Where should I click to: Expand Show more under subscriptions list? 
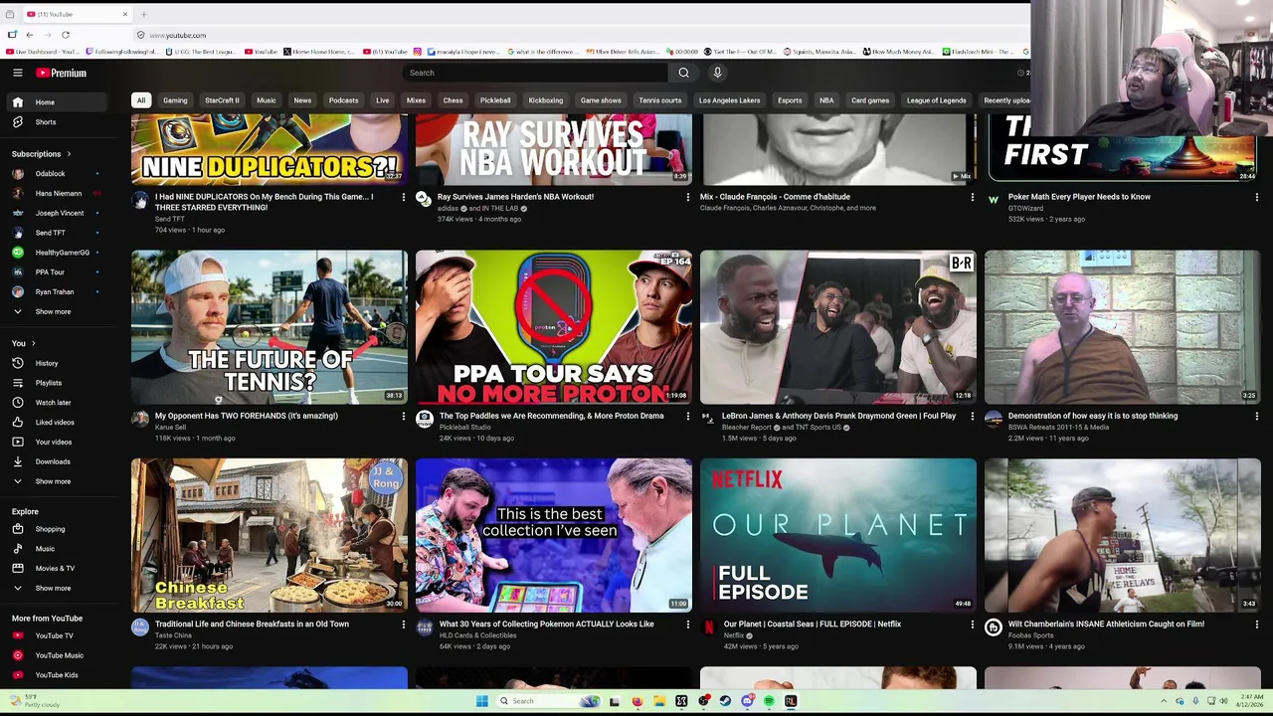click(57, 312)
